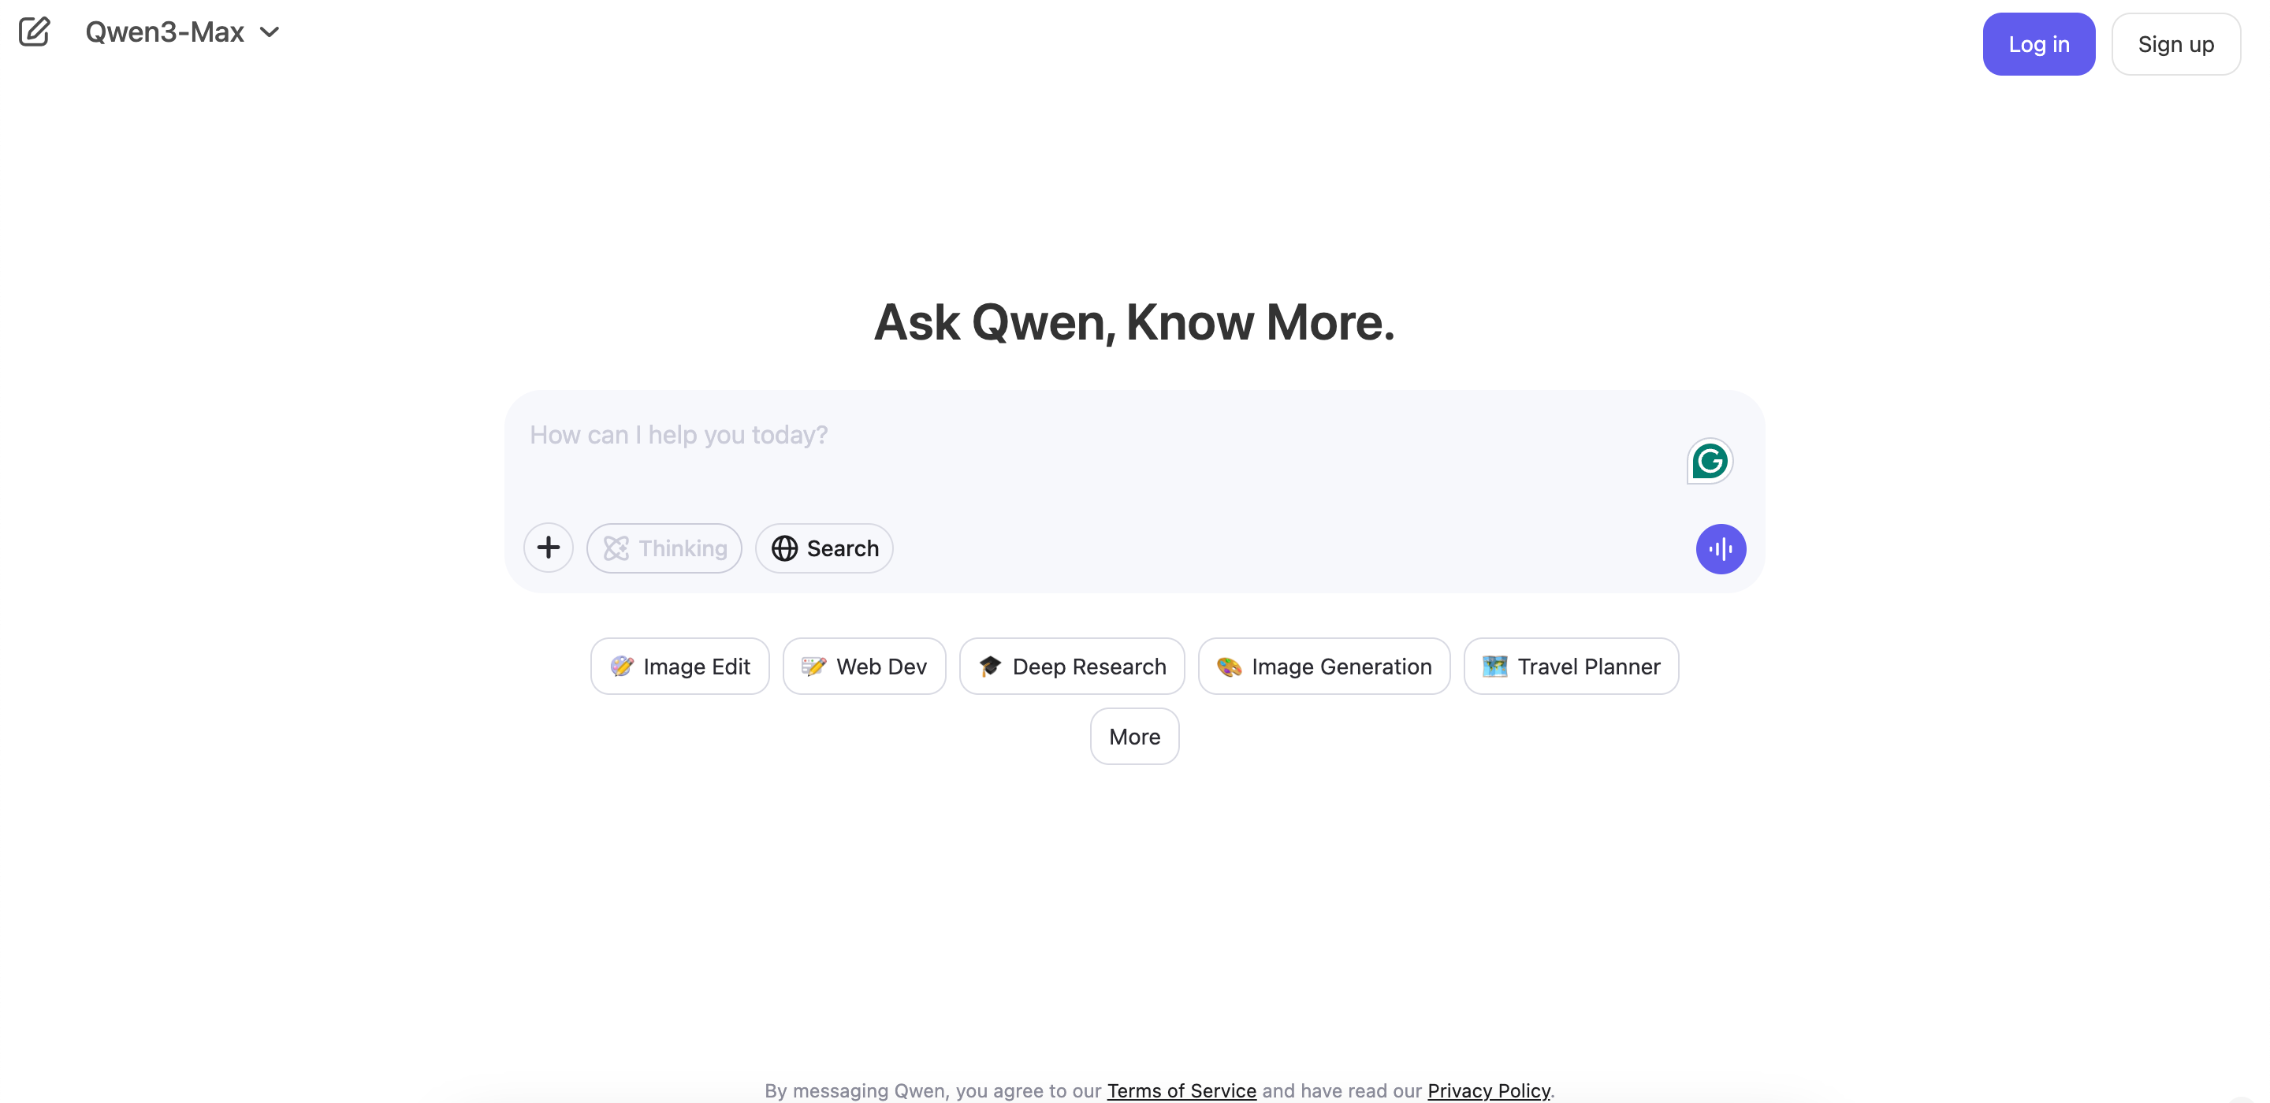This screenshot has width=2270, height=1103.
Task: Click the Grammarly icon in the input box
Action: [x=1710, y=461]
